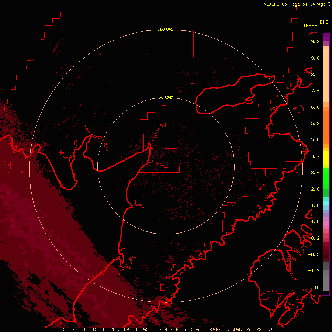
Task: Select the 9.0 legend value
Action: (315, 58)
